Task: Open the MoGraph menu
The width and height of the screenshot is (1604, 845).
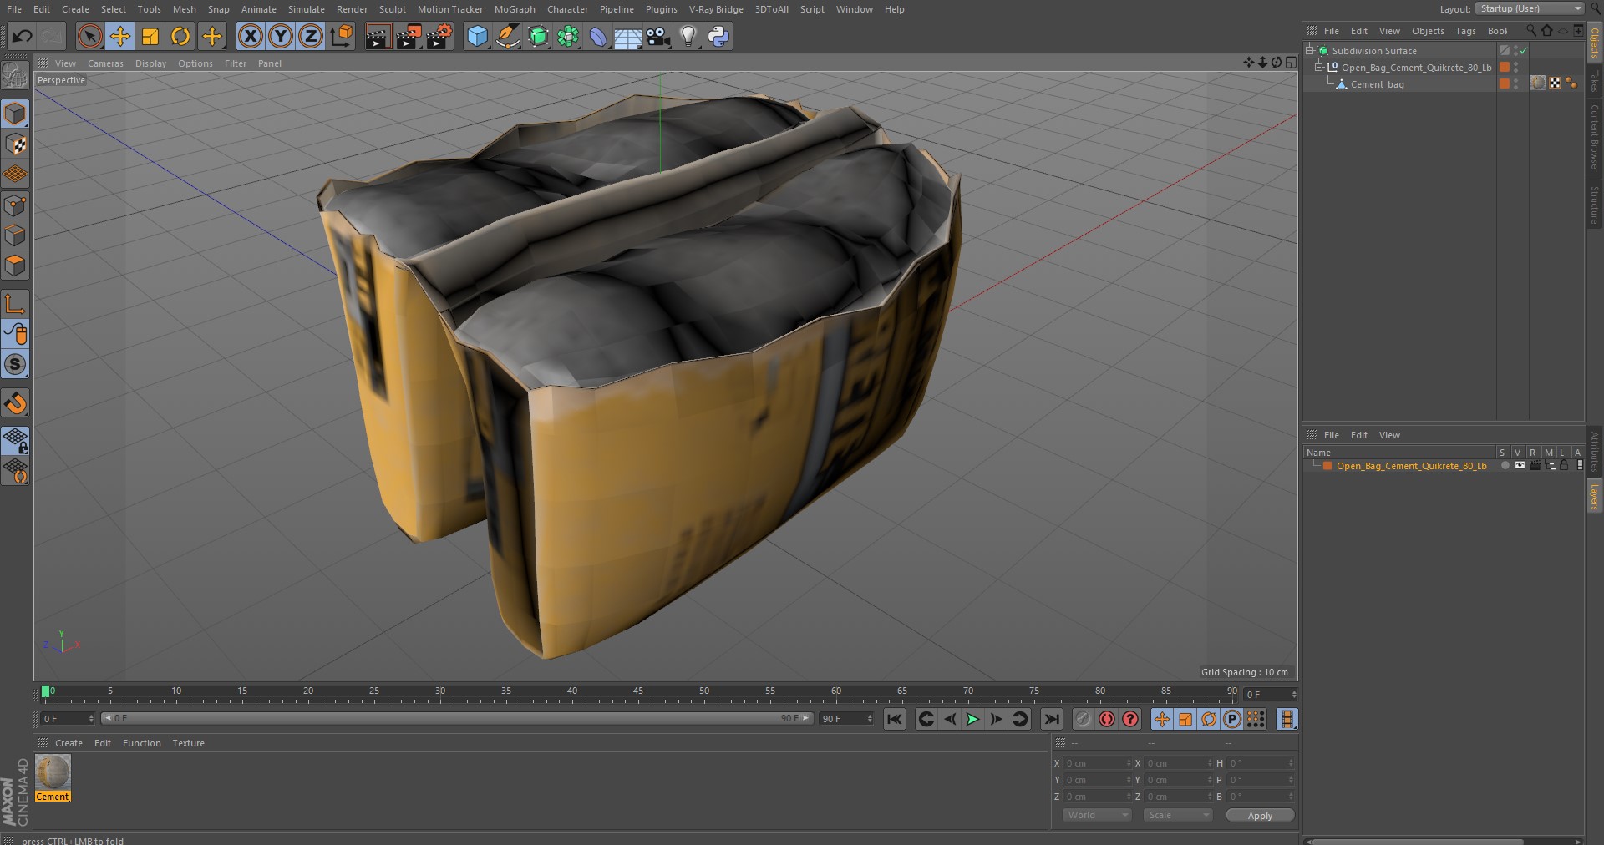Action: (x=515, y=9)
